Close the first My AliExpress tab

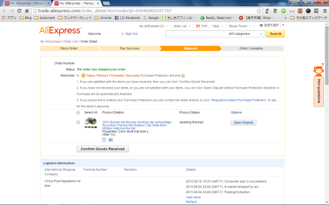(x=48, y=4)
